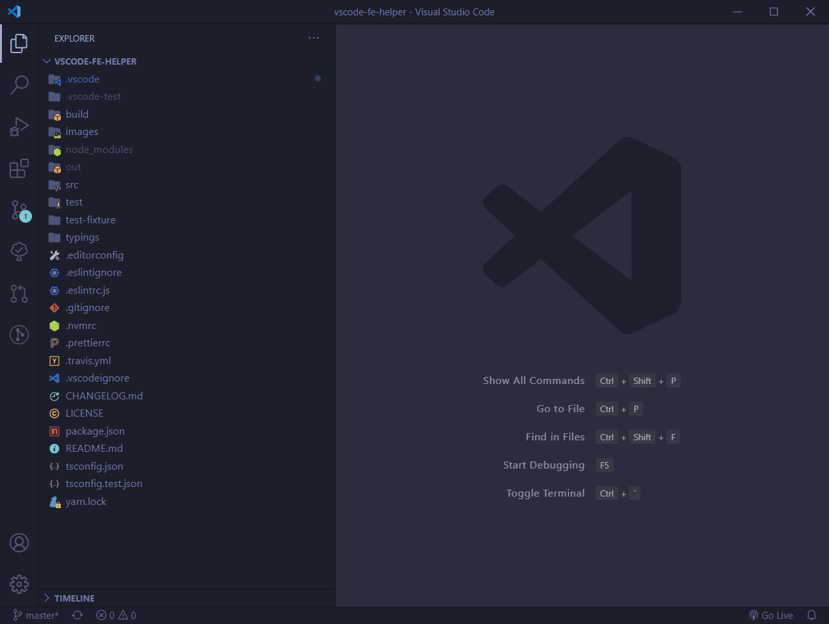Click the synchronize changes icon in status bar
This screenshot has width=829, height=624.
[x=77, y=615]
